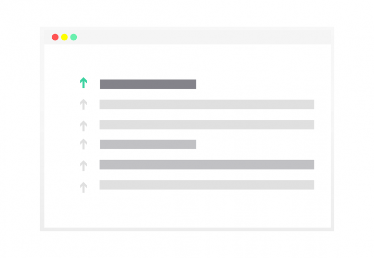Click the short gray bar in fourth row

point(148,144)
